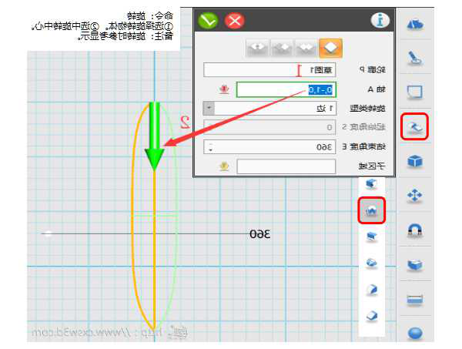Toggle the magnet auto-snap tool
This screenshot has width=462, height=349.
point(415,230)
